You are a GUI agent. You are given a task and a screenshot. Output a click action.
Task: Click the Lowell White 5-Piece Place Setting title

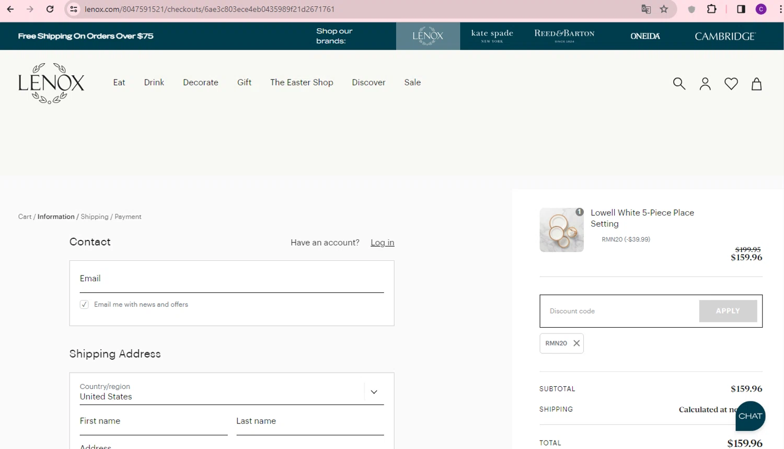[642, 218]
